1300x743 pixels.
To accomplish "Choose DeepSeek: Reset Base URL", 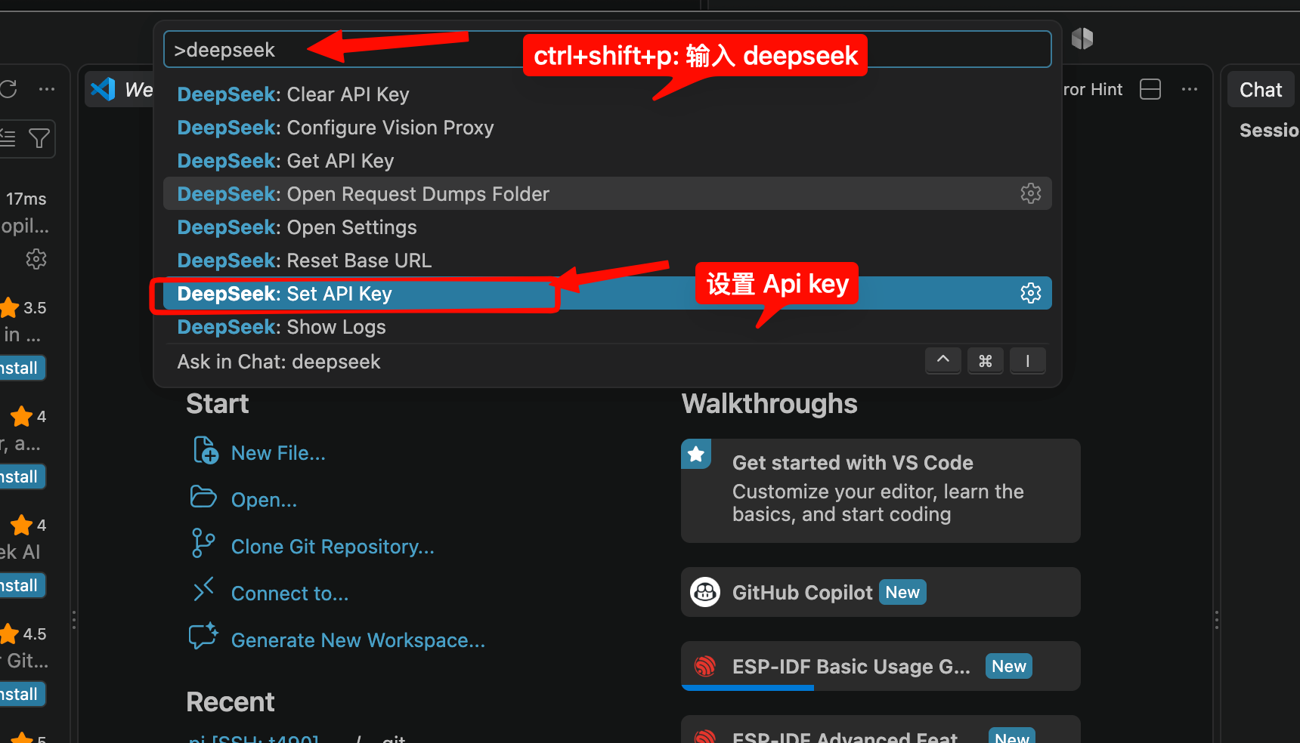I will (608, 261).
